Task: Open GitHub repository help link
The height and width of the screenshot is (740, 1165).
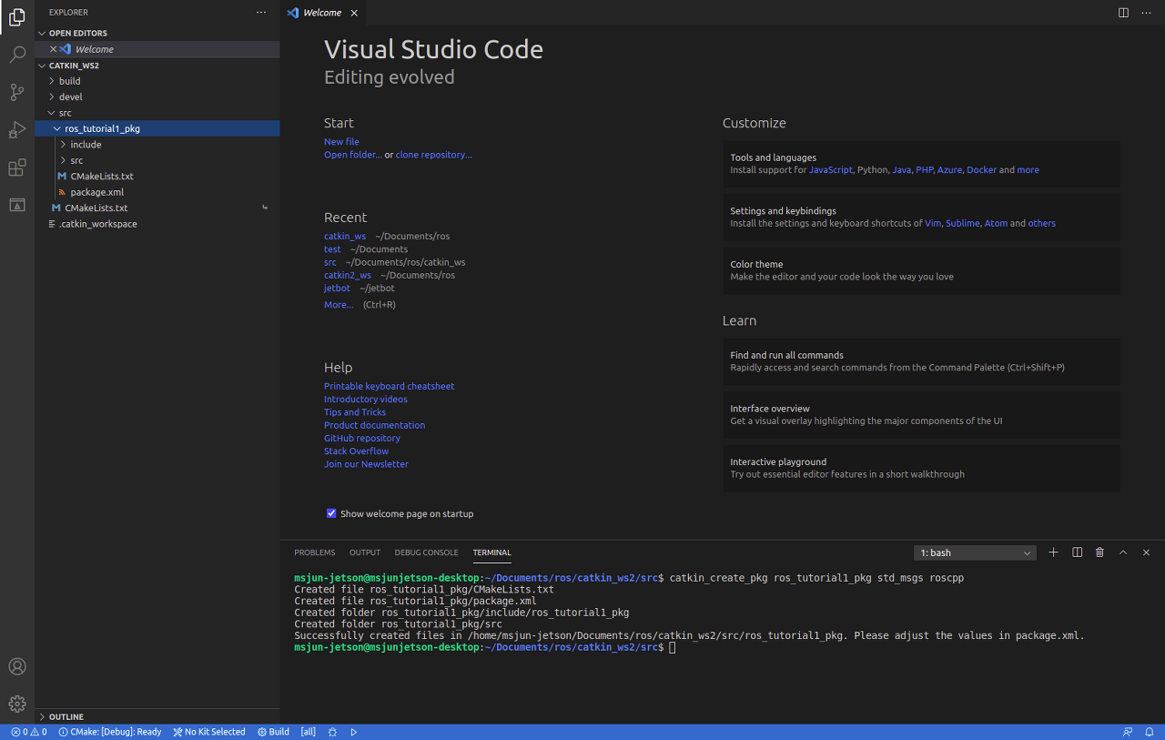Action: (x=362, y=438)
